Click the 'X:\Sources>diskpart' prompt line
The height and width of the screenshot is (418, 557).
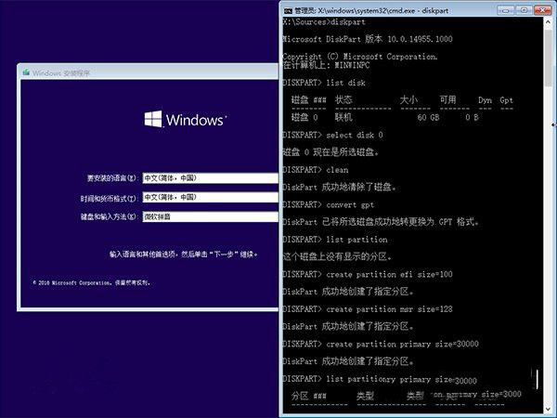pyautogui.click(x=324, y=22)
